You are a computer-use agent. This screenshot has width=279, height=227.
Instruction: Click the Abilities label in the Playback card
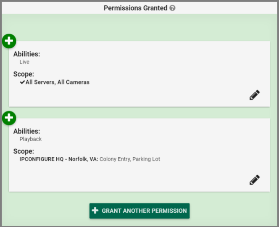point(26,131)
